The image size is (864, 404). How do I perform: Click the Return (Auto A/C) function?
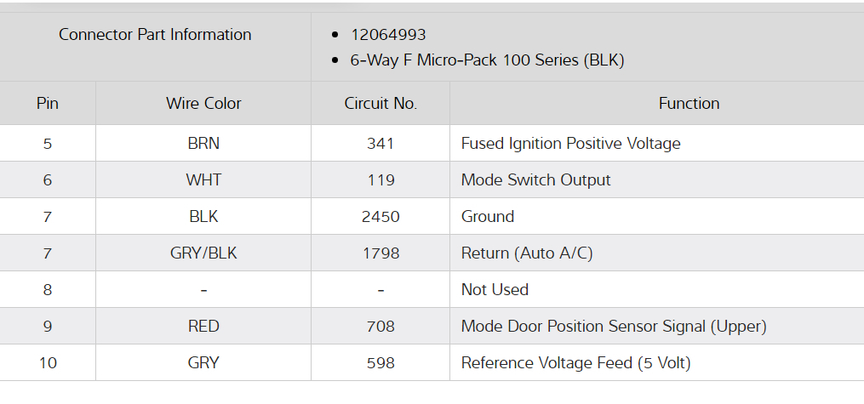(527, 253)
